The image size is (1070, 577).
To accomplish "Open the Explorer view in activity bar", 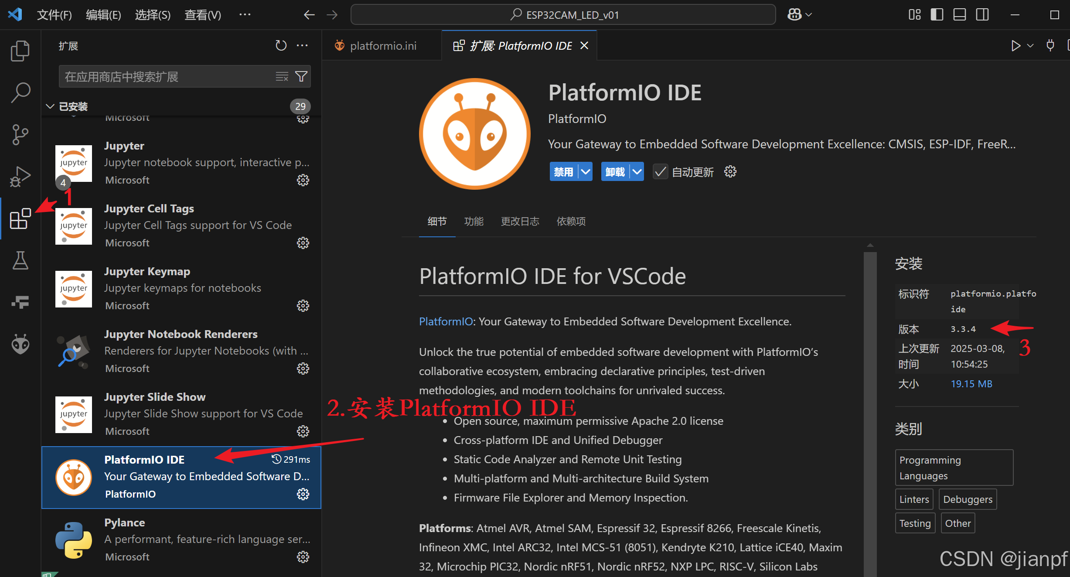I will click(20, 51).
